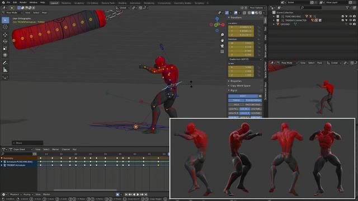Open the Edit menu
Image resolution: width=358 pixels, height=201 pixels.
point(15,2)
